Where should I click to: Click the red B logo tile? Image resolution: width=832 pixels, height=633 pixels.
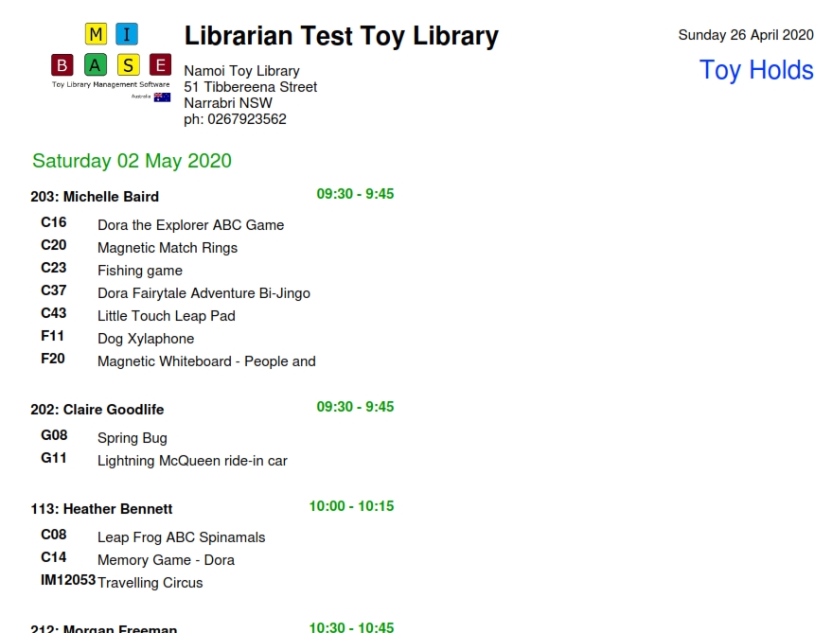(x=62, y=65)
